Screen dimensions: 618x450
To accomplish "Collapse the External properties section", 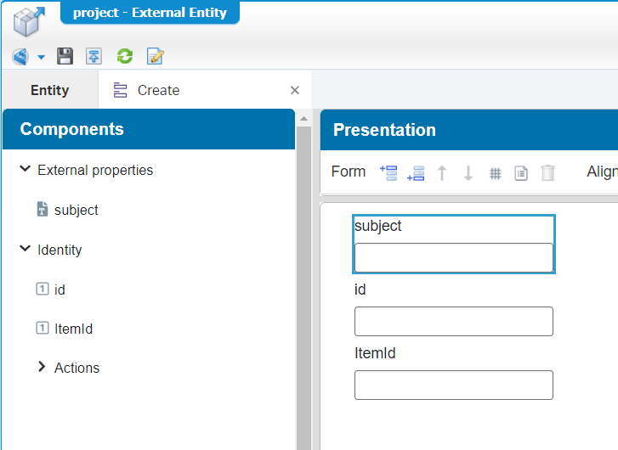I will (x=25, y=170).
